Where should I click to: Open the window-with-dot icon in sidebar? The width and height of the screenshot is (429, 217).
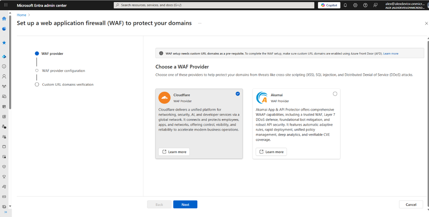4,157
